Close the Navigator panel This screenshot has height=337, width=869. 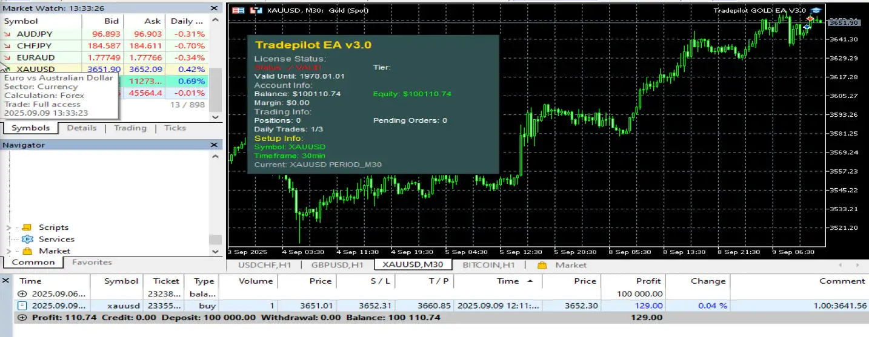pos(214,145)
